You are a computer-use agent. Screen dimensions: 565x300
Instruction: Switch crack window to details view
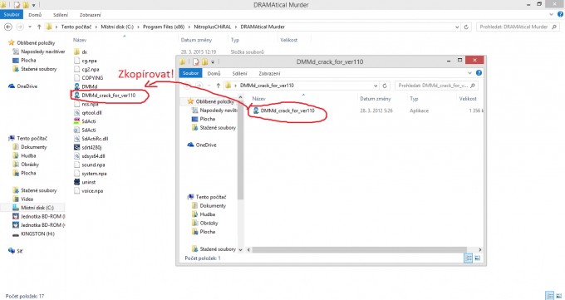(468, 258)
